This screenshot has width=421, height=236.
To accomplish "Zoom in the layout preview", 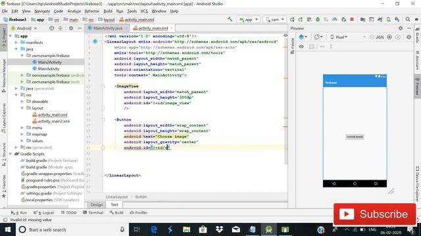I will pos(389,37).
